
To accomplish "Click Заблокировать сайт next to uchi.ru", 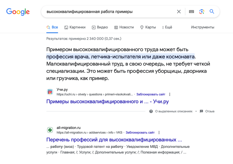I will 151,94.
